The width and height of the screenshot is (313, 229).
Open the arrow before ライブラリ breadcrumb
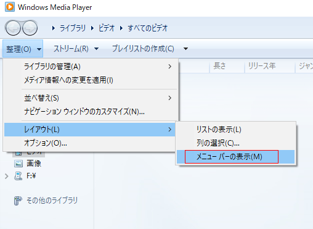54,28
